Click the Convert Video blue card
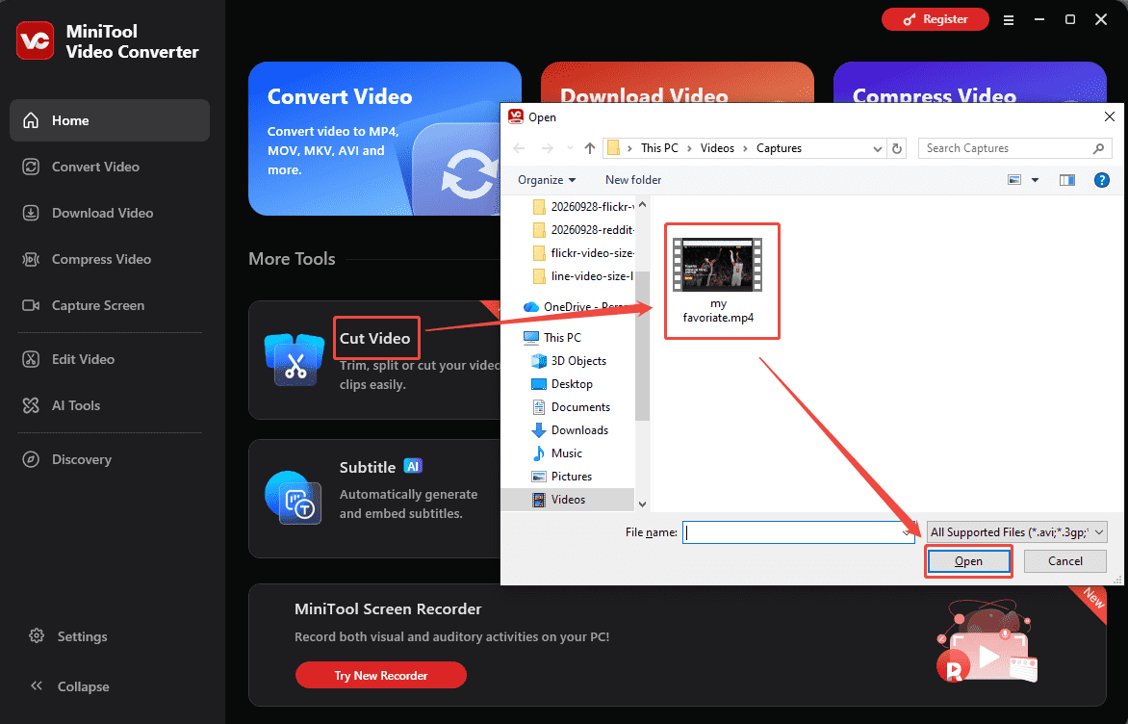This screenshot has width=1128, height=724. pos(374,139)
